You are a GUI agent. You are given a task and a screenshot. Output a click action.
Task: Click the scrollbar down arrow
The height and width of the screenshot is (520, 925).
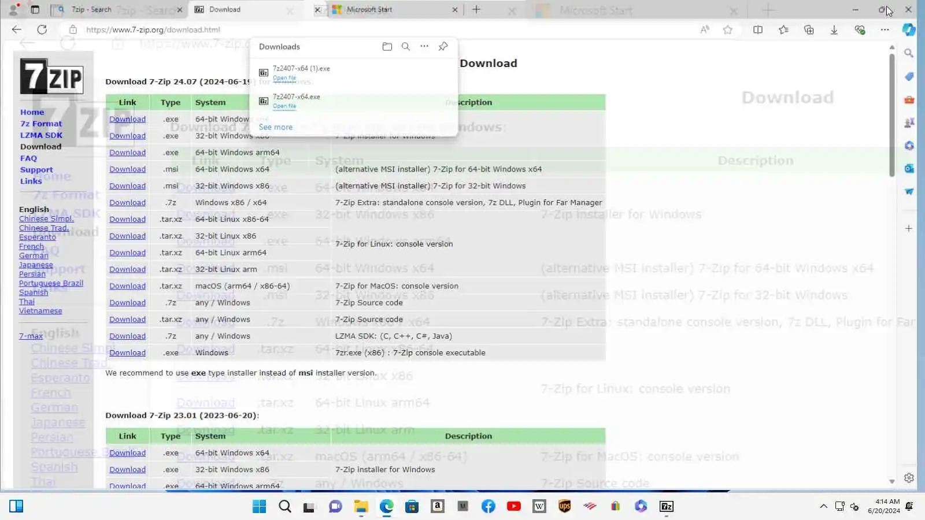[x=891, y=481]
